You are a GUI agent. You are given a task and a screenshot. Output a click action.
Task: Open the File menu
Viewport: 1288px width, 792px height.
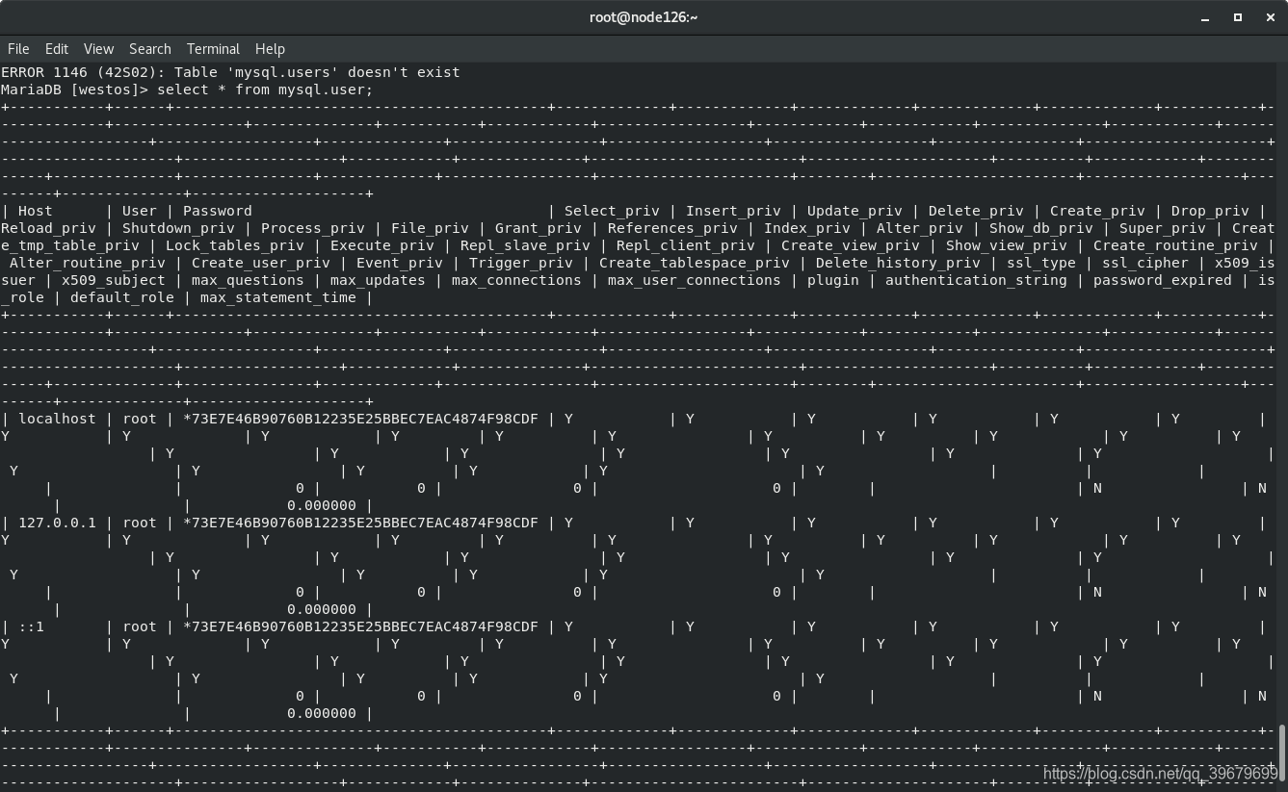click(18, 48)
